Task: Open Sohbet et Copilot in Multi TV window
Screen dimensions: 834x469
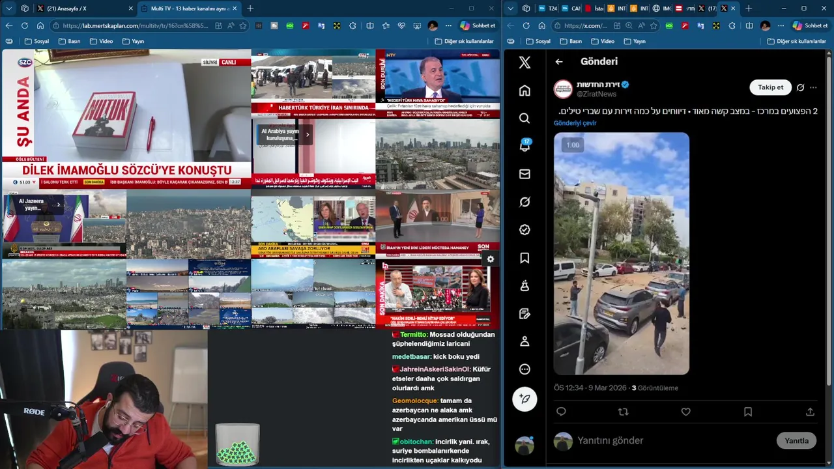Action: [x=478, y=25]
